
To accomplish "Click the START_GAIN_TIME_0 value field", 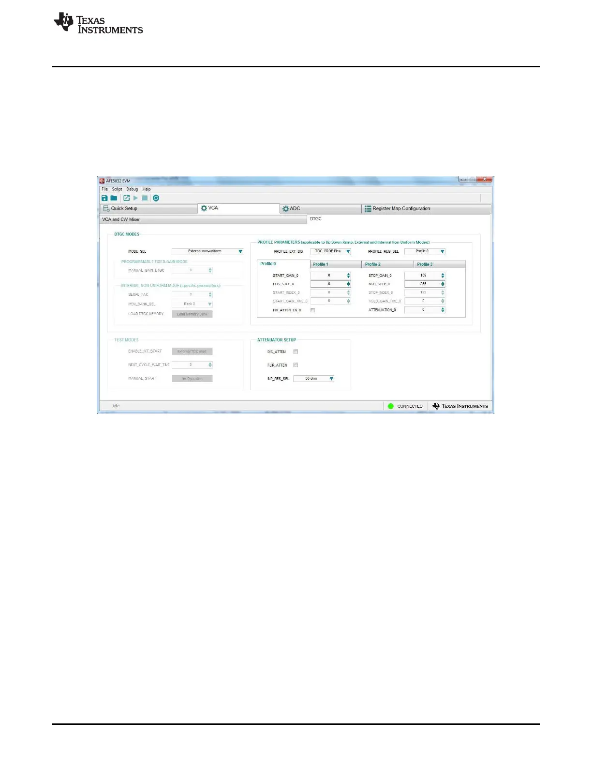I will pos(328,301).
